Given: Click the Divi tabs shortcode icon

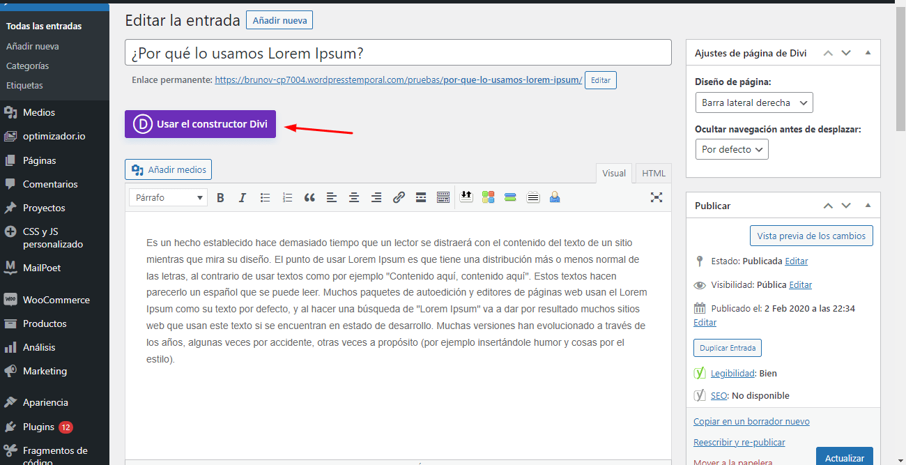Looking at the screenshot, I should [533, 197].
